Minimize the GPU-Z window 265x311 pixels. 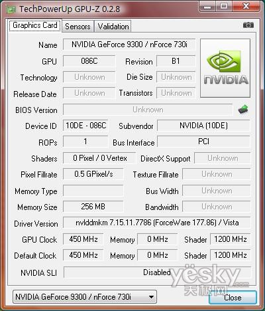click(x=207, y=6)
